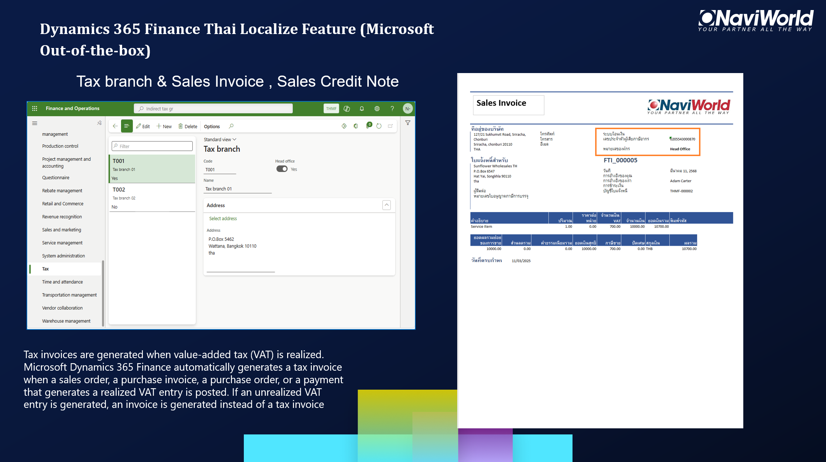This screenshot has height=462, width=826.
Task: Click the Finance and Operations title
Action: click(73, 109)
